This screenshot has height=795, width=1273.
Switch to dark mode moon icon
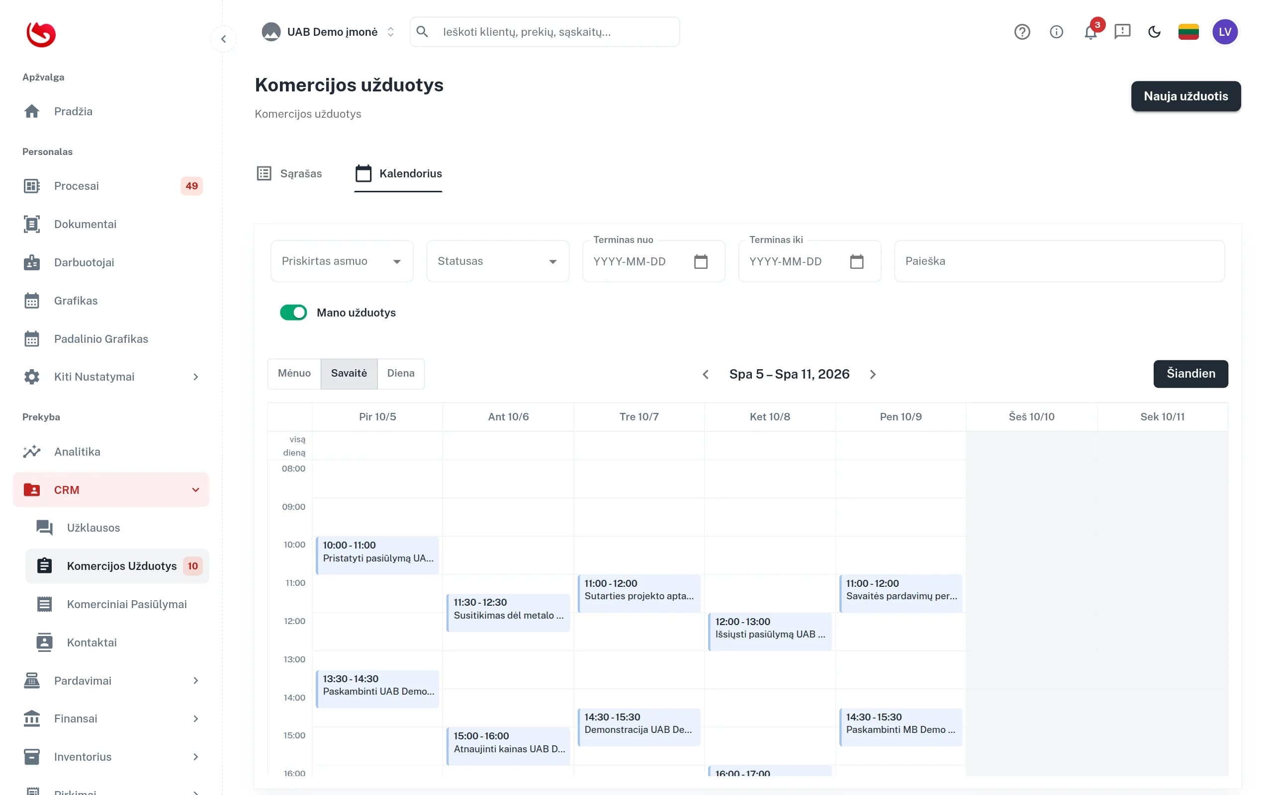(x=1154, y=32)
